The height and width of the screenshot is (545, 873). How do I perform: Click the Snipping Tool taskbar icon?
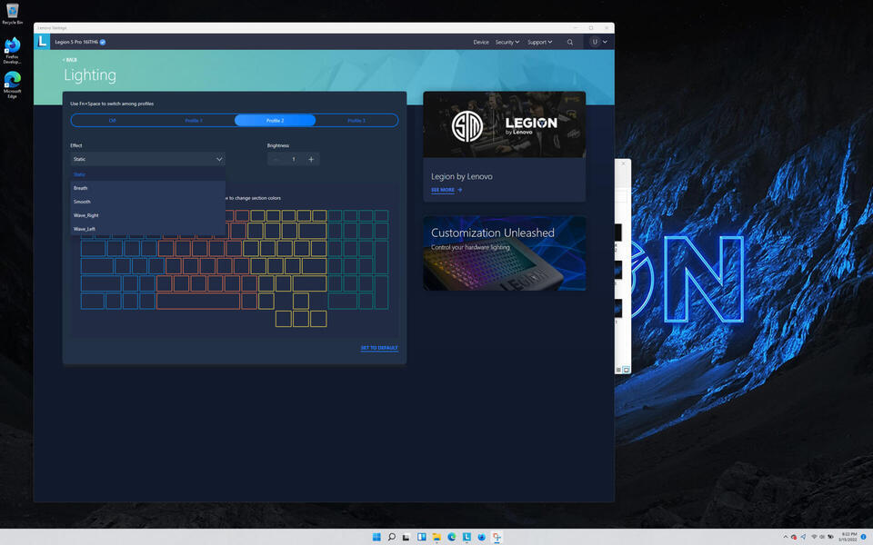point(497,537)
